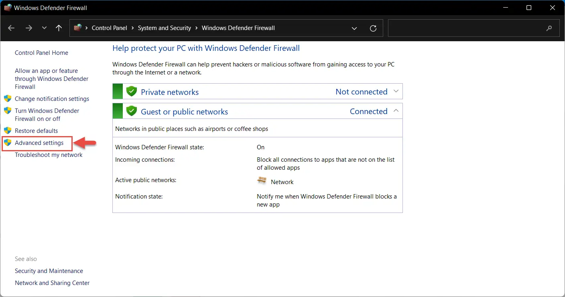Go back using the back arrow
565x297 pixels.
(x=11, y=28)
